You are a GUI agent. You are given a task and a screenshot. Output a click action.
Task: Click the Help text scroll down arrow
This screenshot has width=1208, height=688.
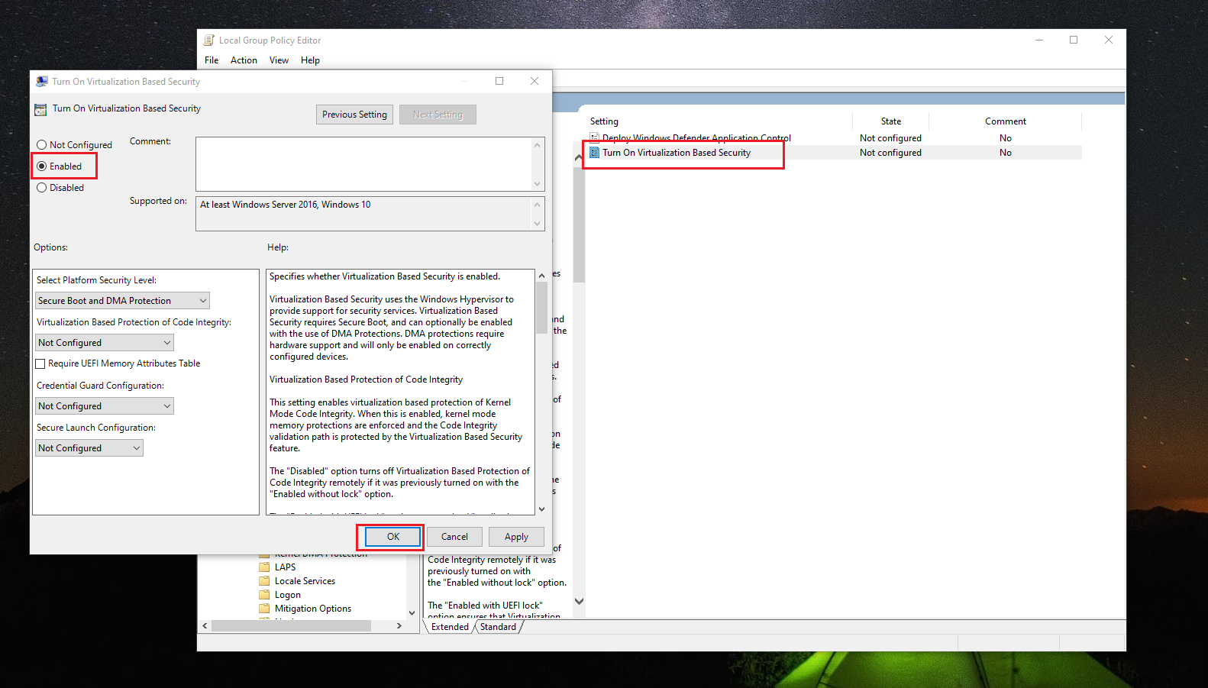click(542, 509)
